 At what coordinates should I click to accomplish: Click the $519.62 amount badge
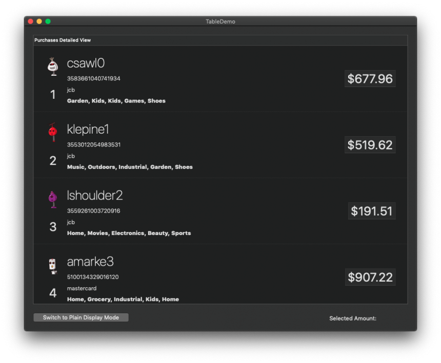tap(370, 145)
